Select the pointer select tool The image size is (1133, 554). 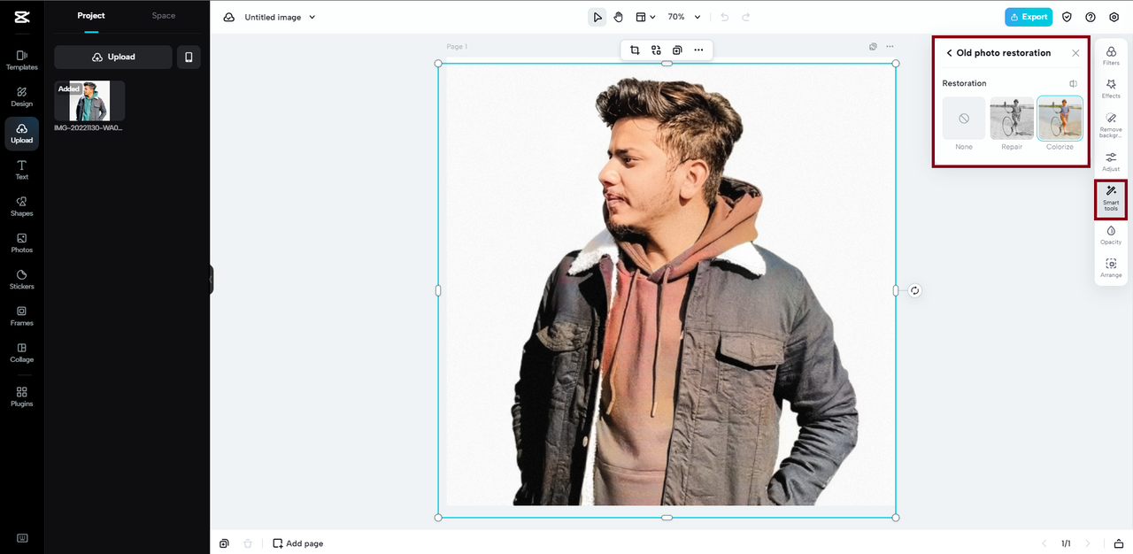[x=597, y=17]
